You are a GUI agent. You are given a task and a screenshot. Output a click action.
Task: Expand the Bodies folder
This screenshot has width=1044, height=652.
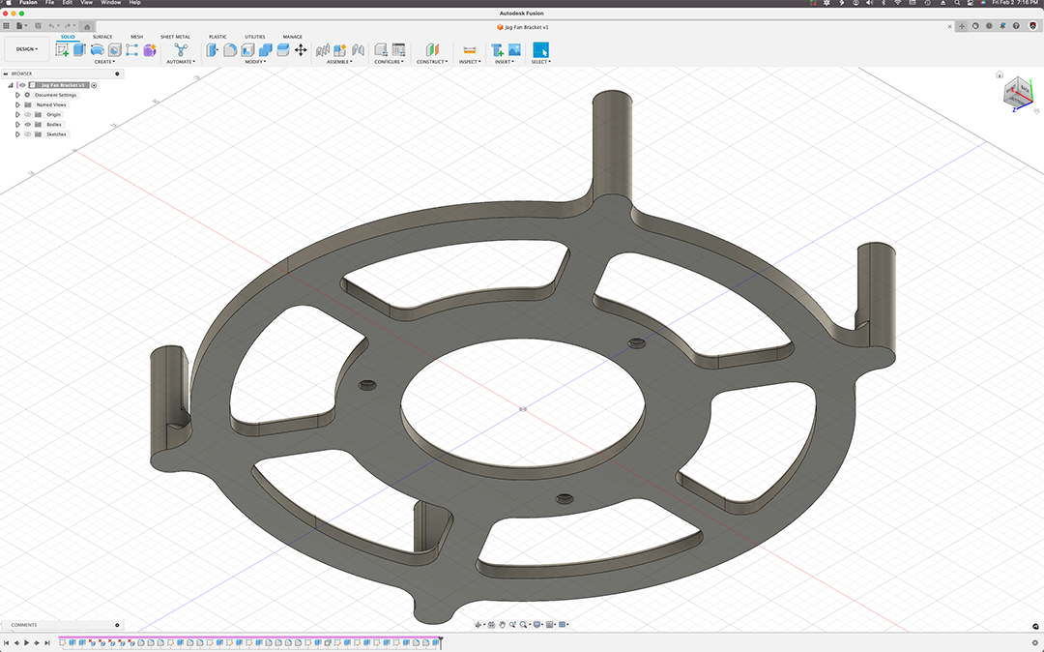pos(18,125)
